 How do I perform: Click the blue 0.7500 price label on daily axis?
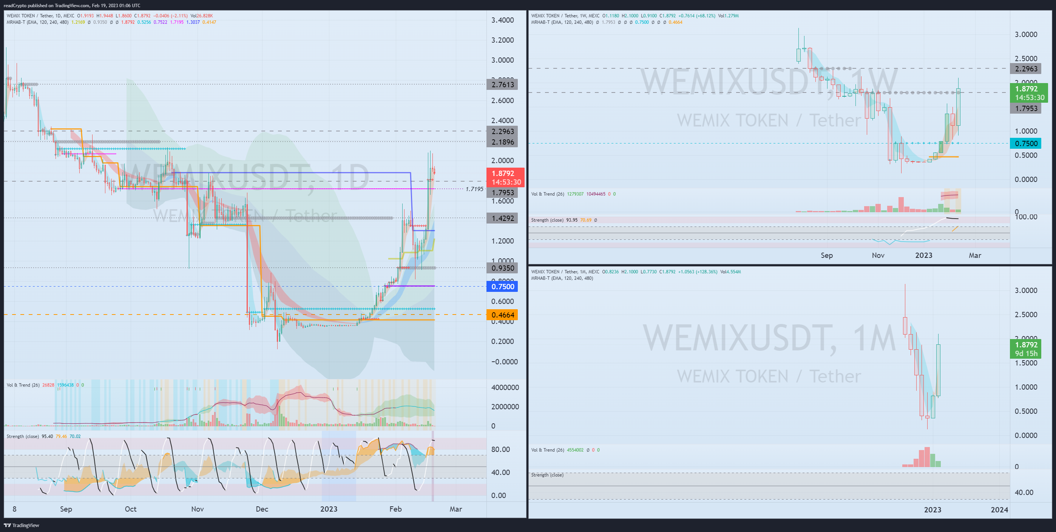point(502,287)
